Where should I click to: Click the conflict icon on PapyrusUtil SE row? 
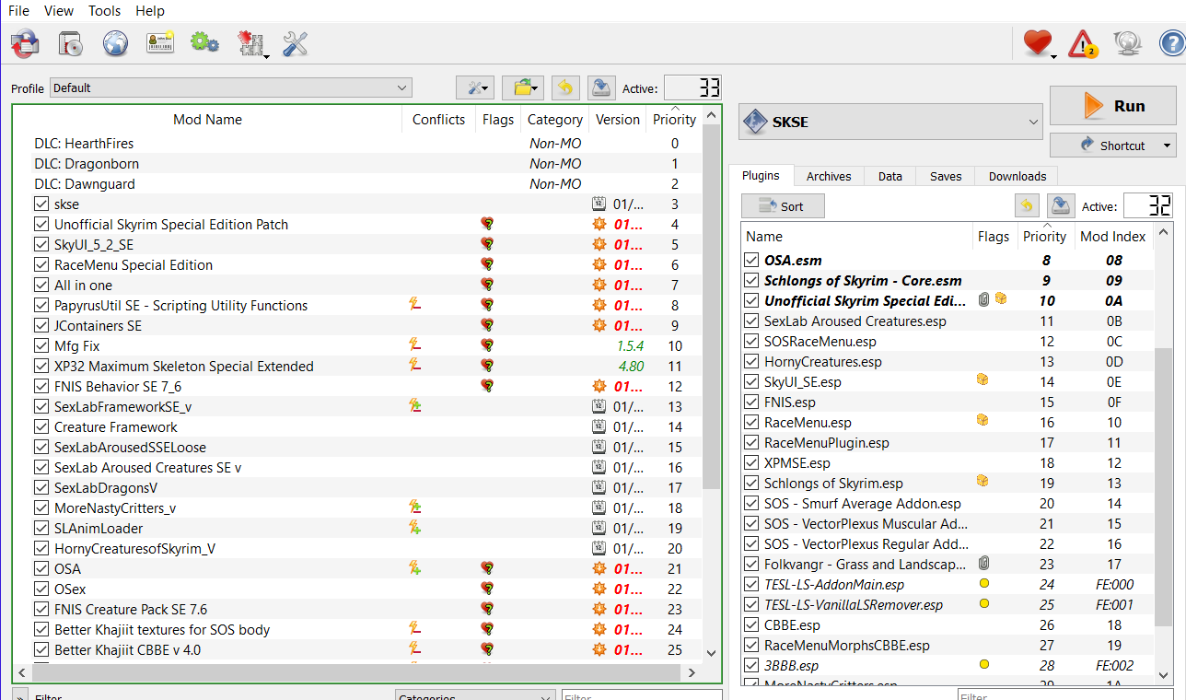pos(415,305)
